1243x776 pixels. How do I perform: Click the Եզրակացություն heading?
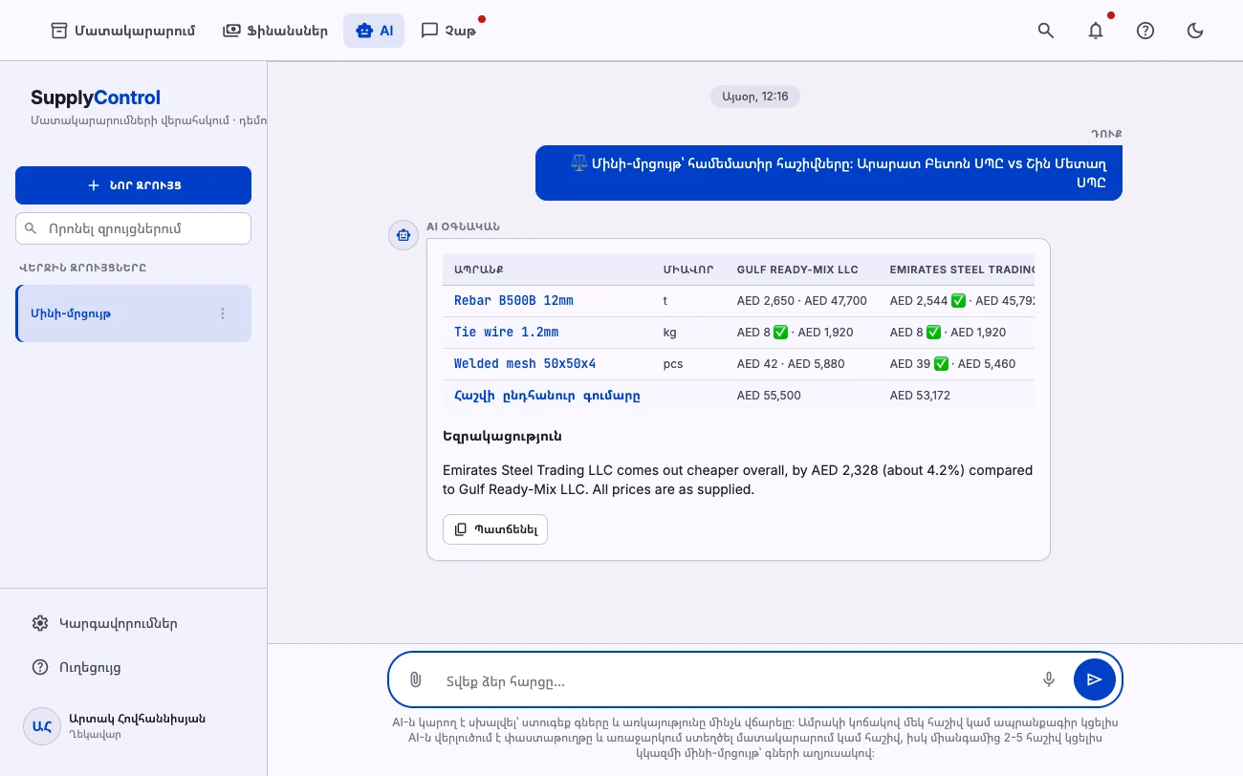point(502,436)
